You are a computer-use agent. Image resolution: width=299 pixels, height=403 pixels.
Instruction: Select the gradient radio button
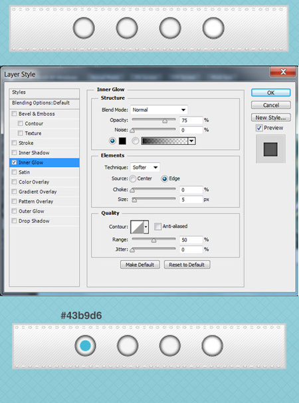(136, 141)
